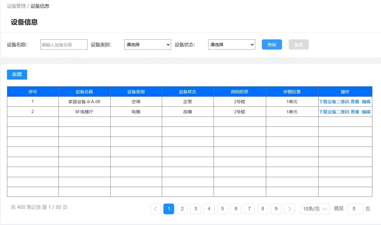
Task: Edit the 家居设备-9-A-06 device row
Action: (x=366, y=102)
